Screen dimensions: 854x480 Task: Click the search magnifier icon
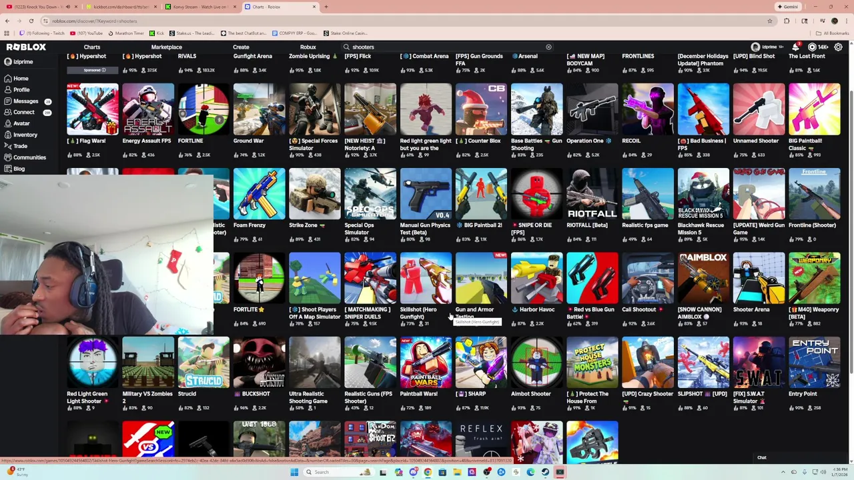[346, 47]
